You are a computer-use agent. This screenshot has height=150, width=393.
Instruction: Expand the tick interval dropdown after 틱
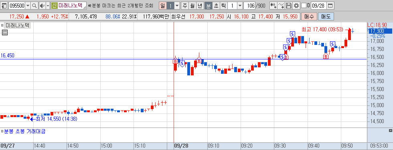pos(240,6)
